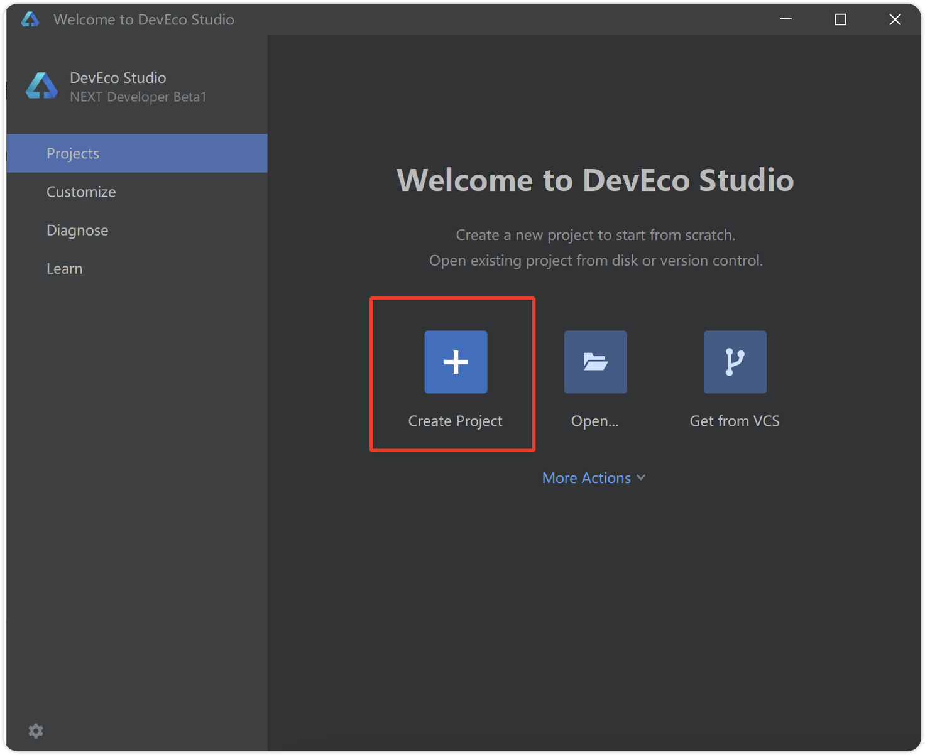The image size is (925, 755).
Task: Click the 'DevEco Studio' name in sidebar
Action: [x=118, y=78]
